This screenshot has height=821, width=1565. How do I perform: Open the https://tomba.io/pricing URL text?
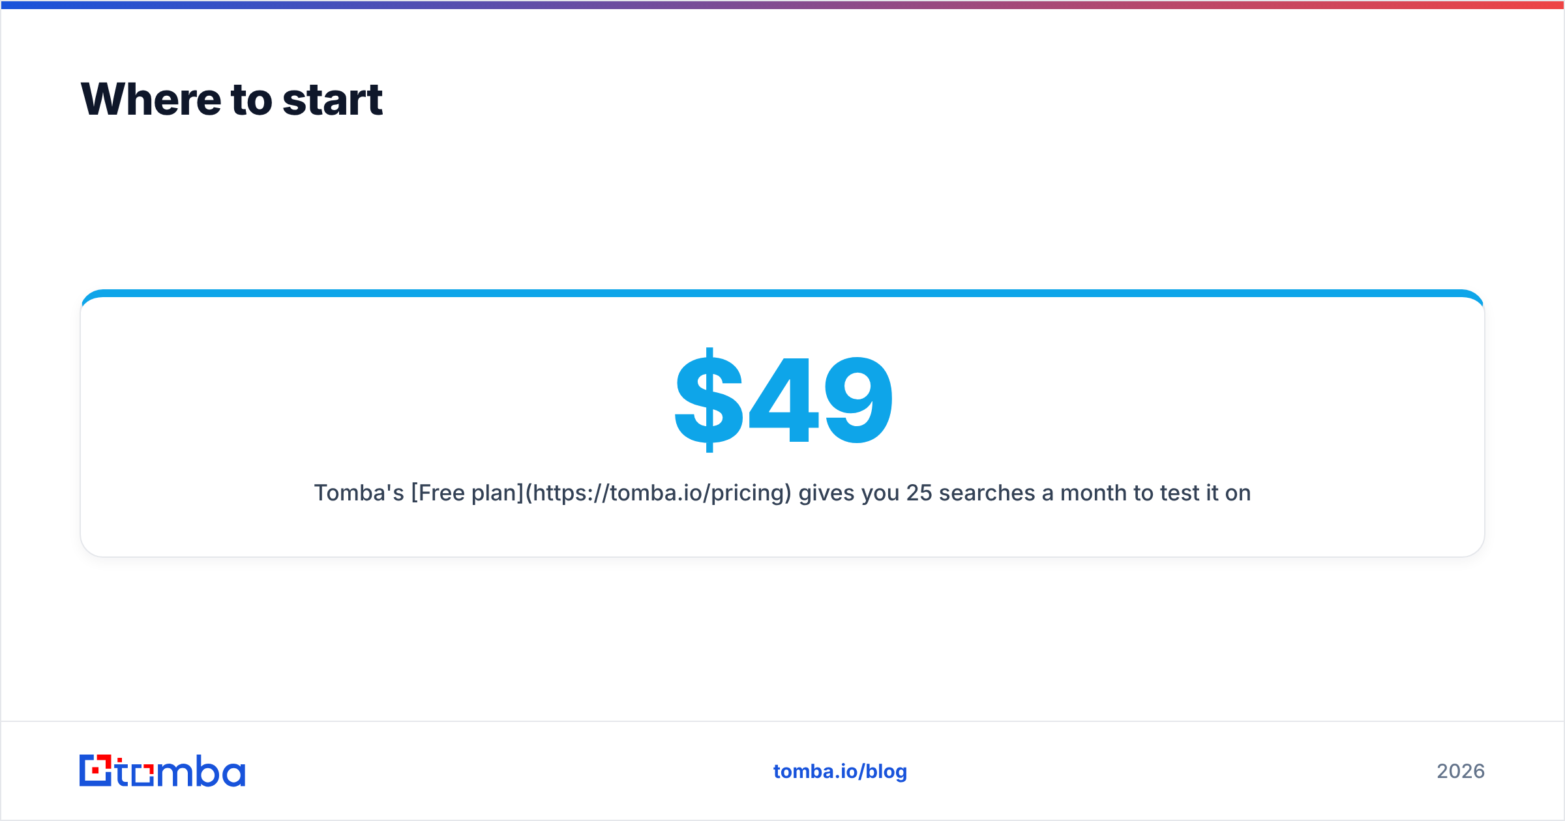coord(659,493)
